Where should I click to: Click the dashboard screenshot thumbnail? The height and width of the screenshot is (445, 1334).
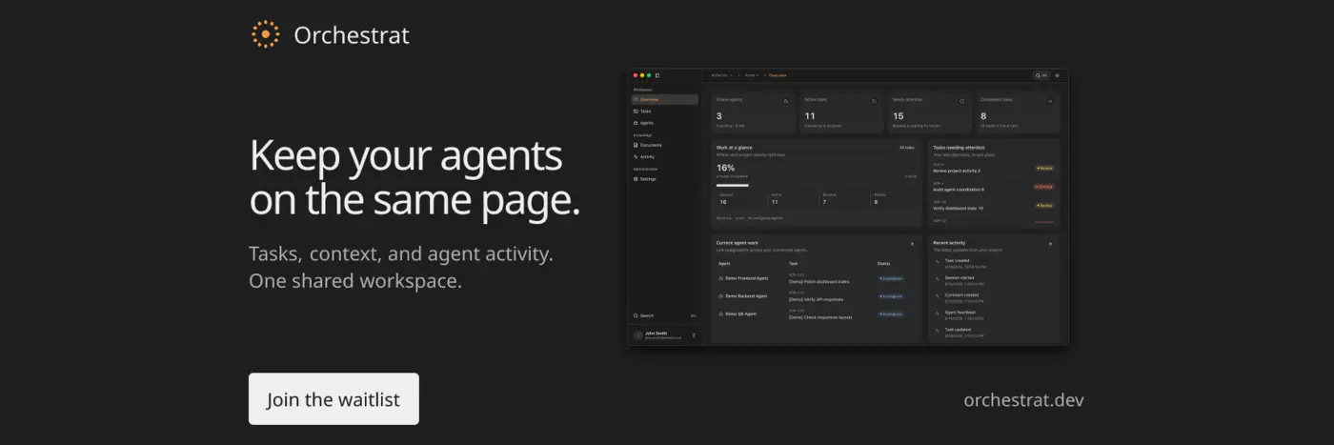849,207
